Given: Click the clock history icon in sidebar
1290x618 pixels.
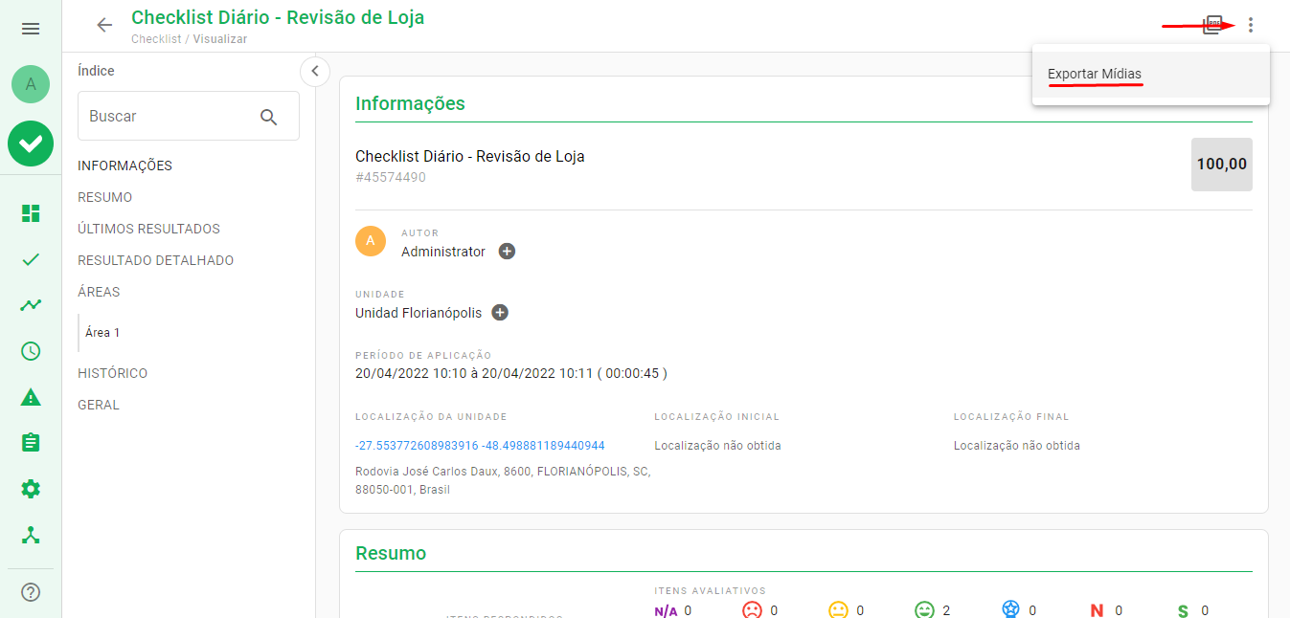Looking at the screenshot, I should click(x=30, y=351).
